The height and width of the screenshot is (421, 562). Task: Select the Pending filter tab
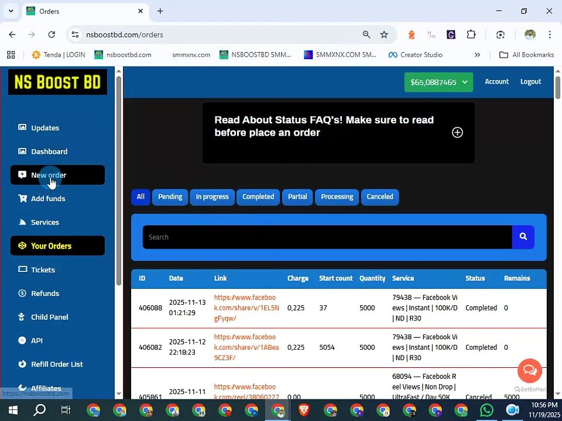point(170,197)
